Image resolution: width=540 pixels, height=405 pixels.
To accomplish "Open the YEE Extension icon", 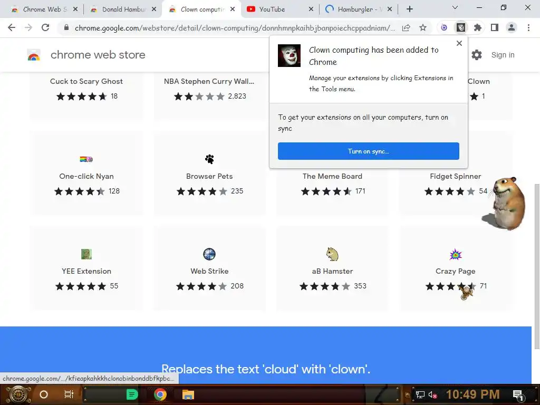I will point(86,254).
